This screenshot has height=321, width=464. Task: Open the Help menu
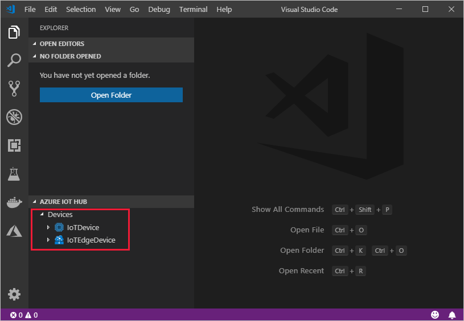click(x=224, y=10)
